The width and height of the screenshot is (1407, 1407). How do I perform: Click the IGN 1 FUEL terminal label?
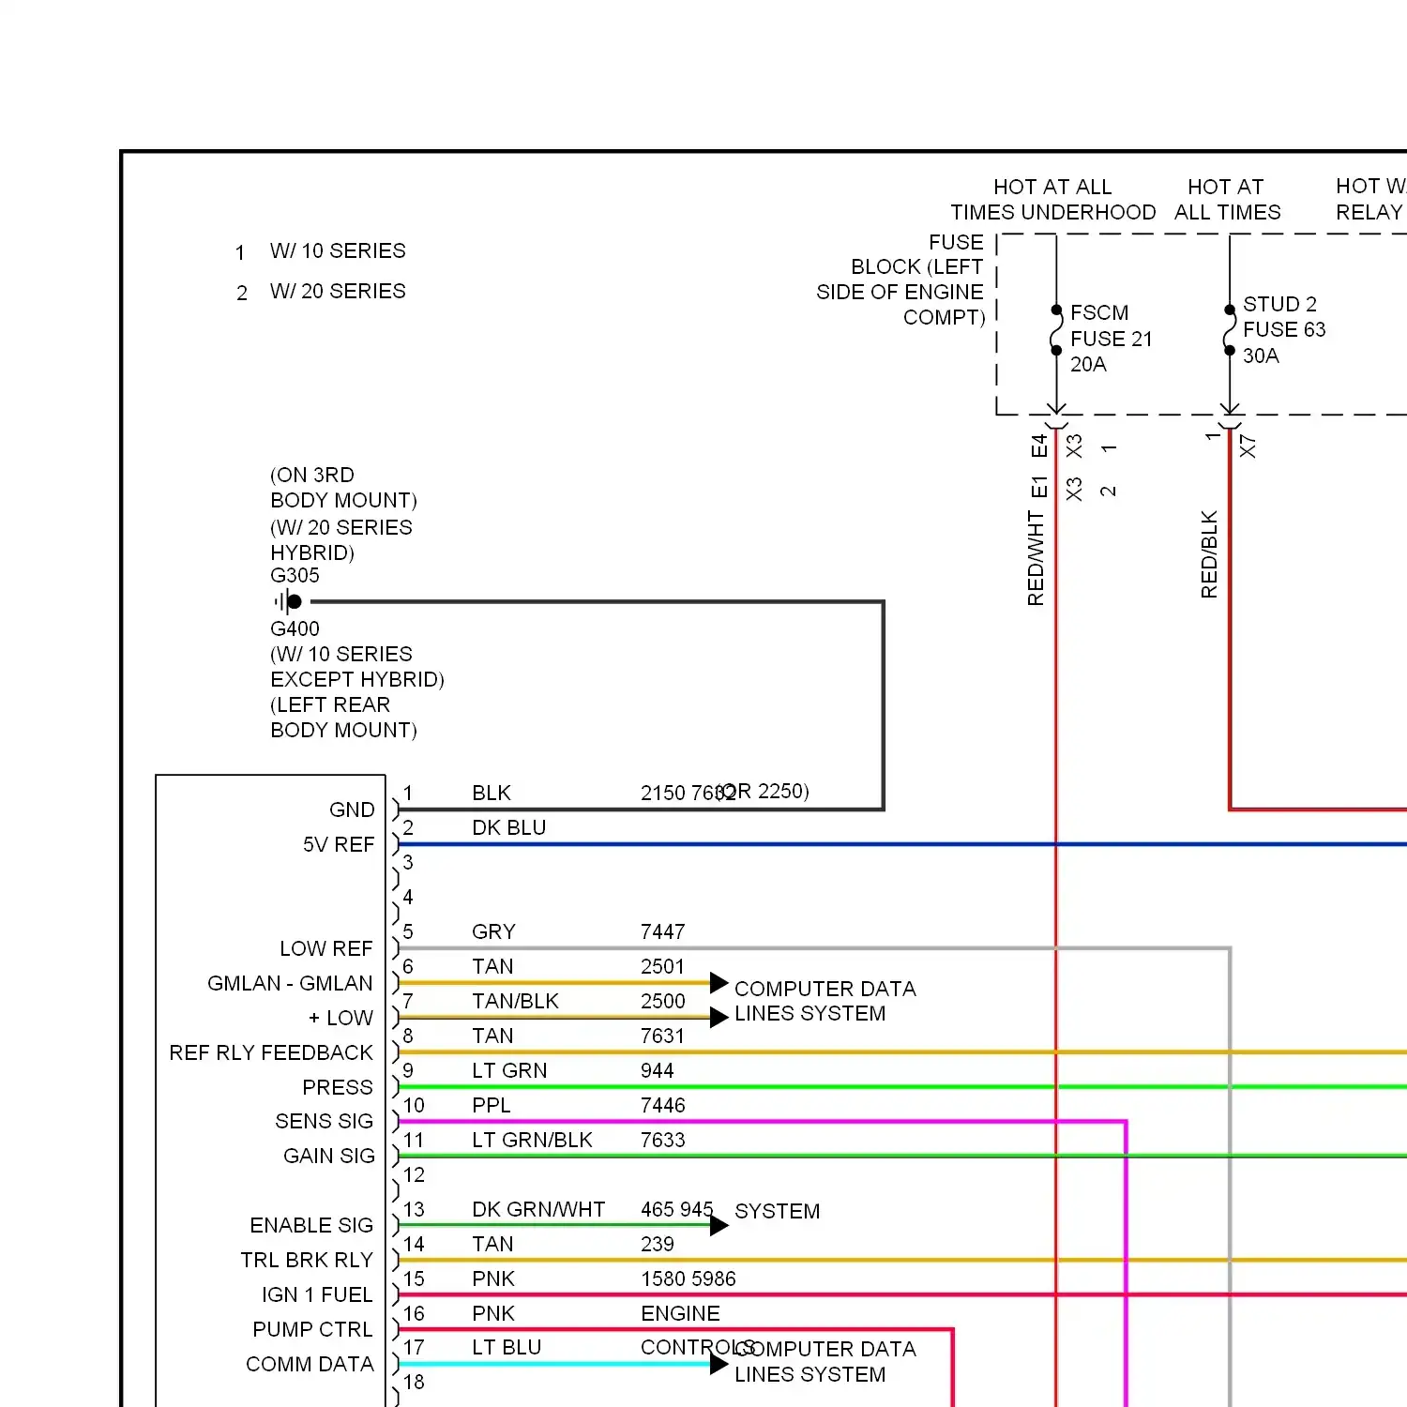(317, 1294)
